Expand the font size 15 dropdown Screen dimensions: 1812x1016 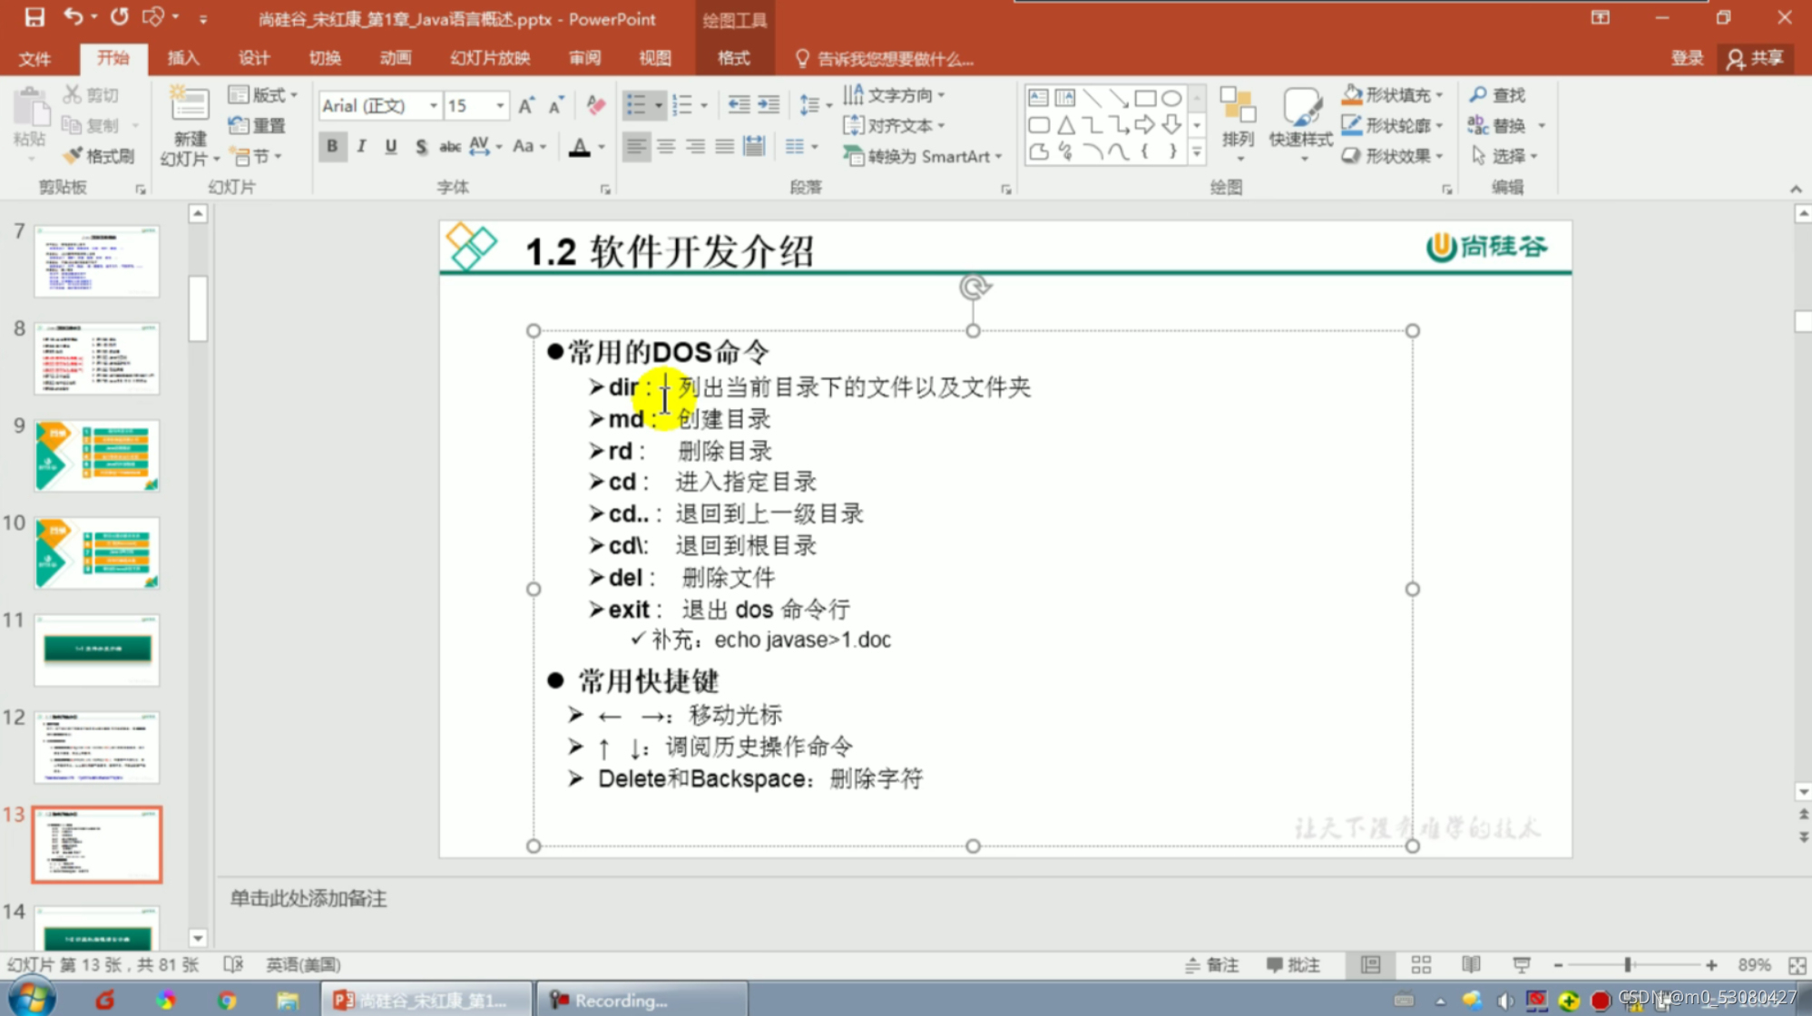(x=499, y=105)
